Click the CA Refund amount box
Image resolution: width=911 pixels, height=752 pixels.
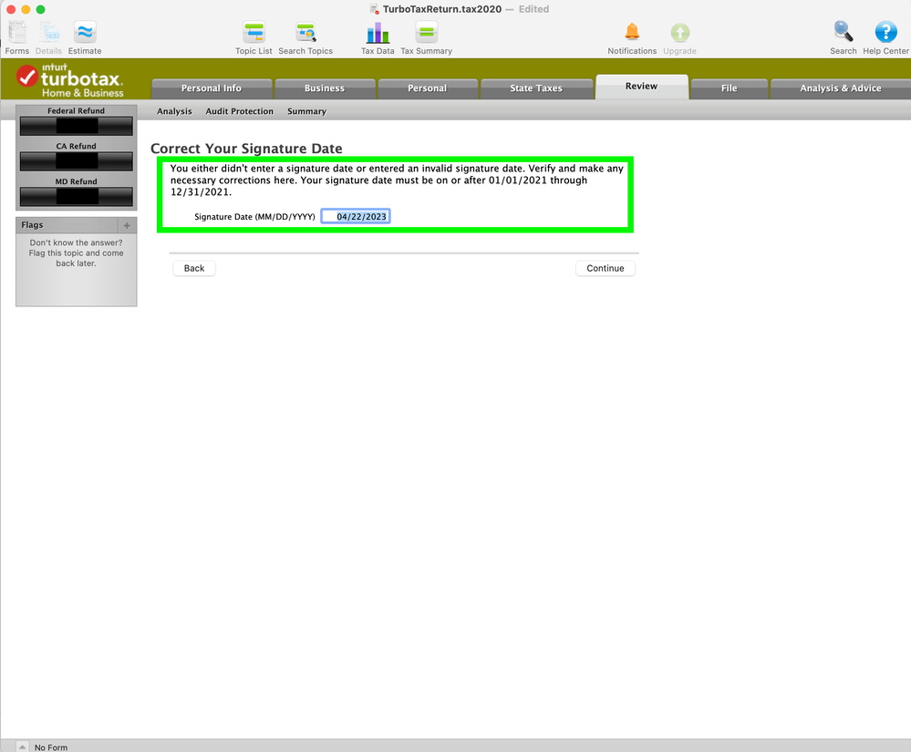click(76, 161)
